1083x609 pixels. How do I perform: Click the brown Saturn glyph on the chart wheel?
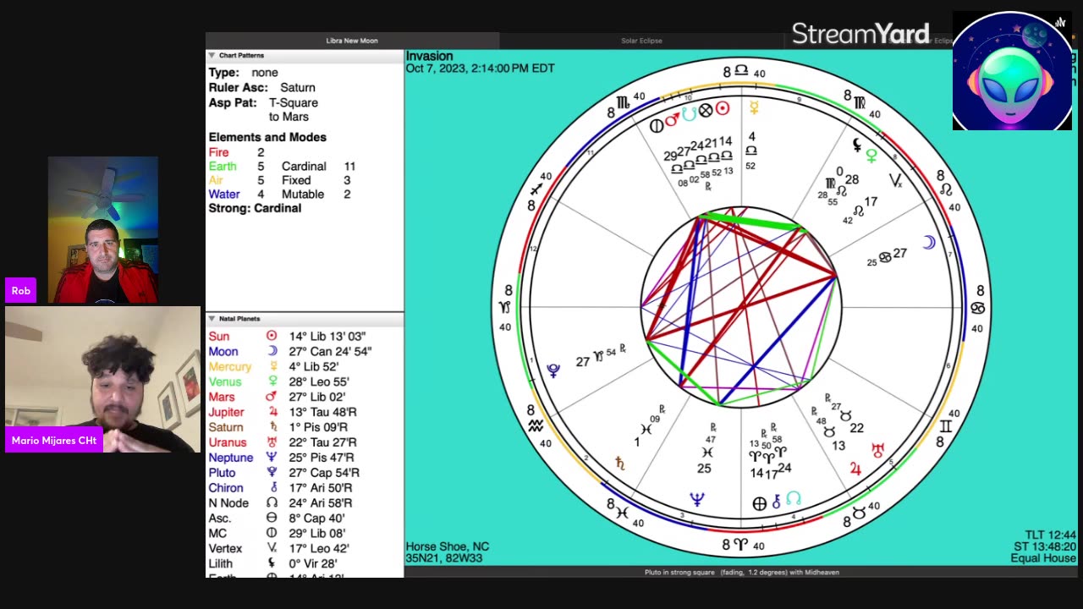tap(619, 463)
